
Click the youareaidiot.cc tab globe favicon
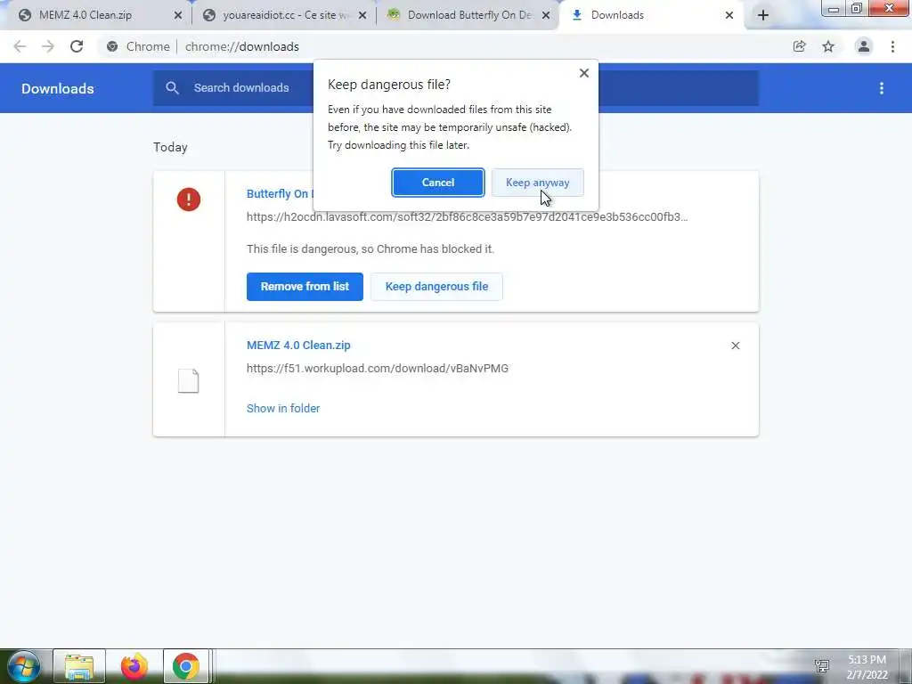click(x=209, y=15)
